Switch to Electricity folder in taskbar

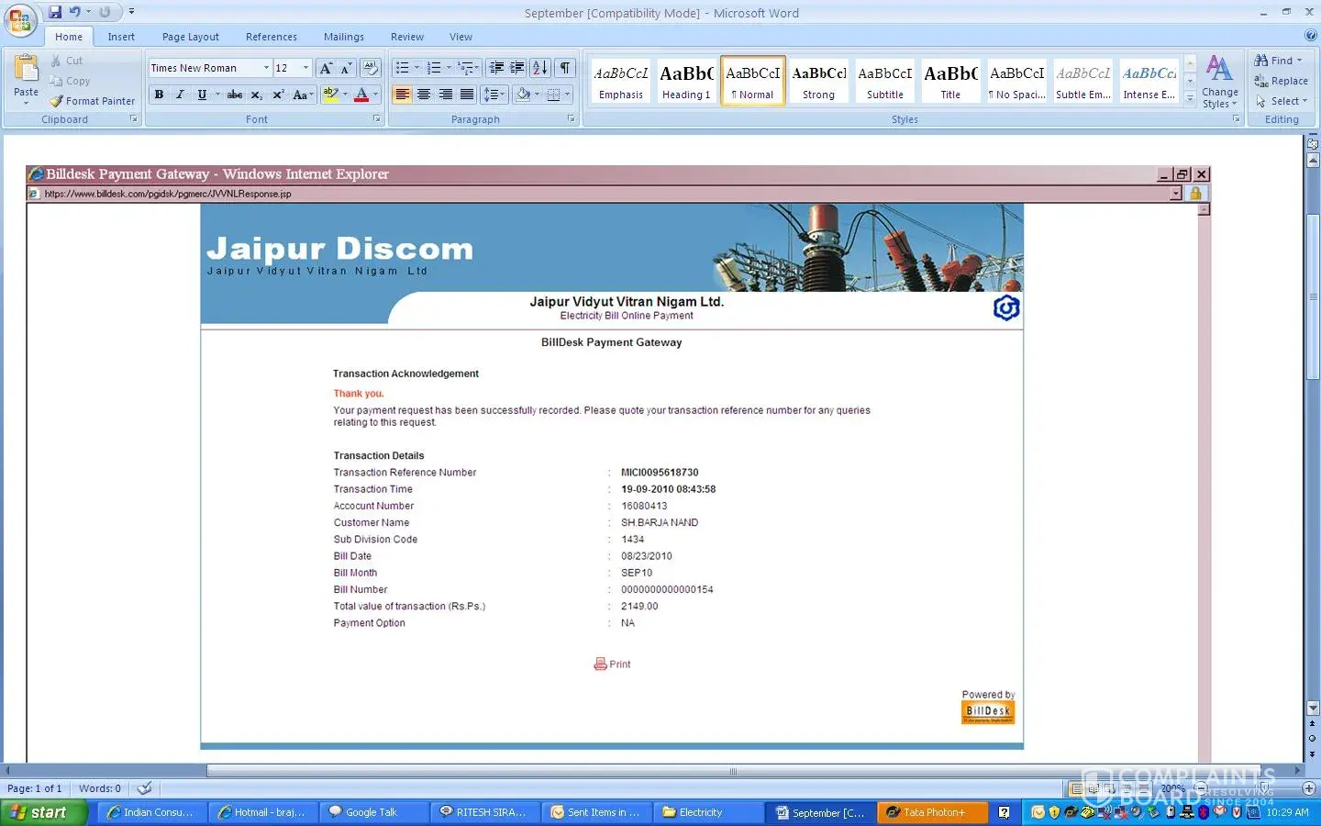tap(701, 812)
